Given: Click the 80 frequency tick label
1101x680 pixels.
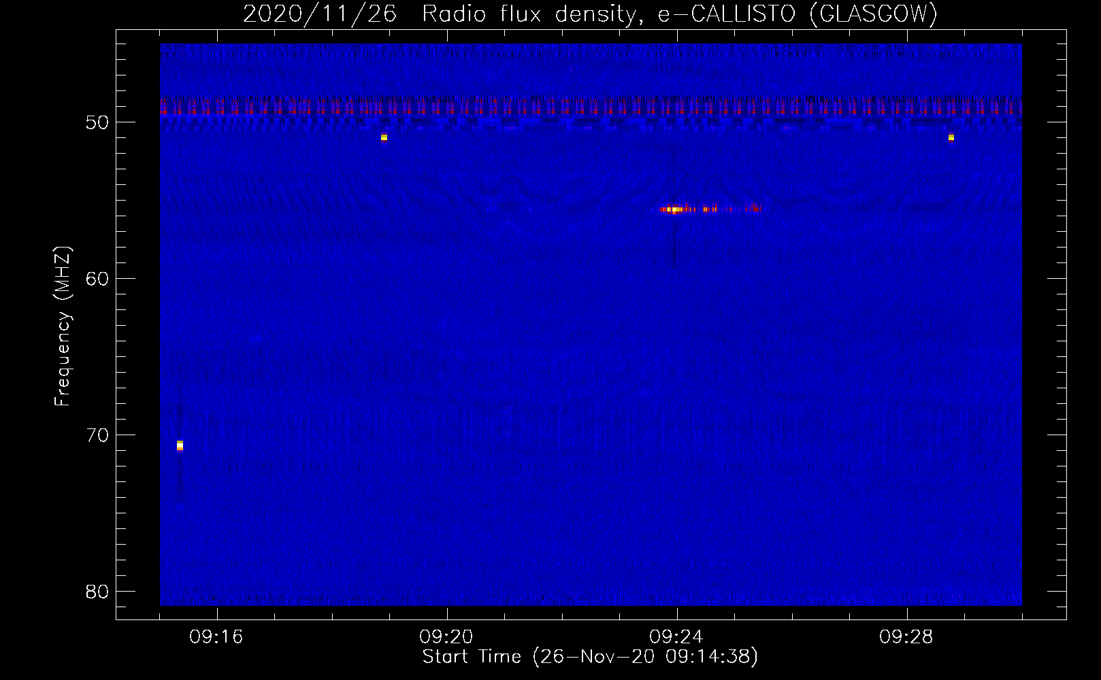Looking at the screenshot, I should point(97,592).
